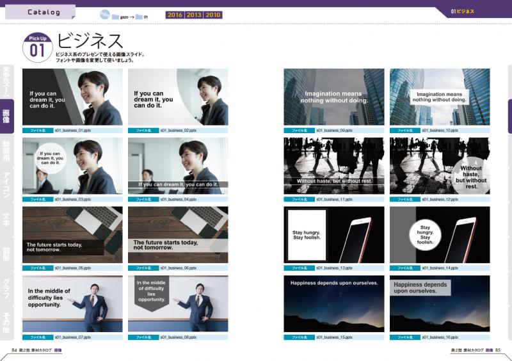Click the s01_business_09.pptx skyscraper slide thumbnail
512x361 pixels.
tap(334, 97)
